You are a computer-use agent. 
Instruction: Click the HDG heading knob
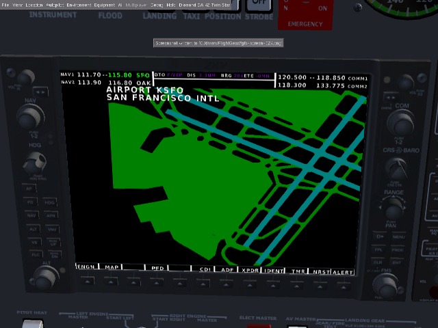pyautogui.click(x=35, y=163)
